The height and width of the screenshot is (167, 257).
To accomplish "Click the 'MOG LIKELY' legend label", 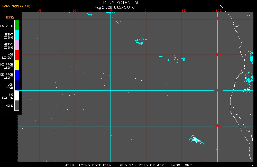I will tap(7, 56).
